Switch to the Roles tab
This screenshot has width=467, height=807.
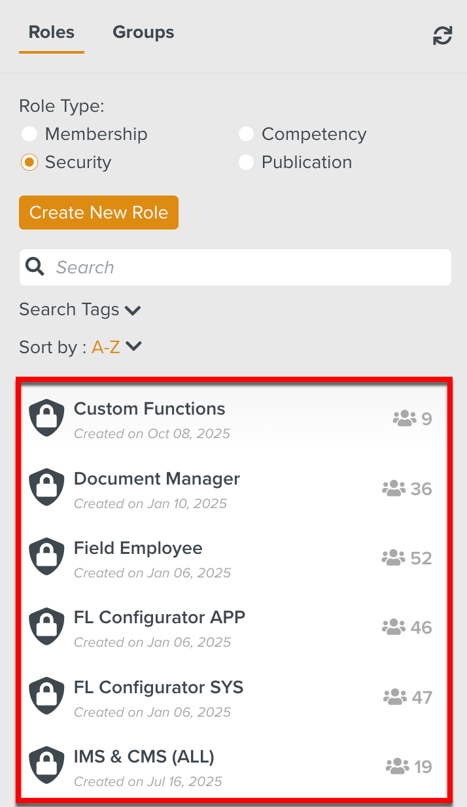tap(52, 32)
